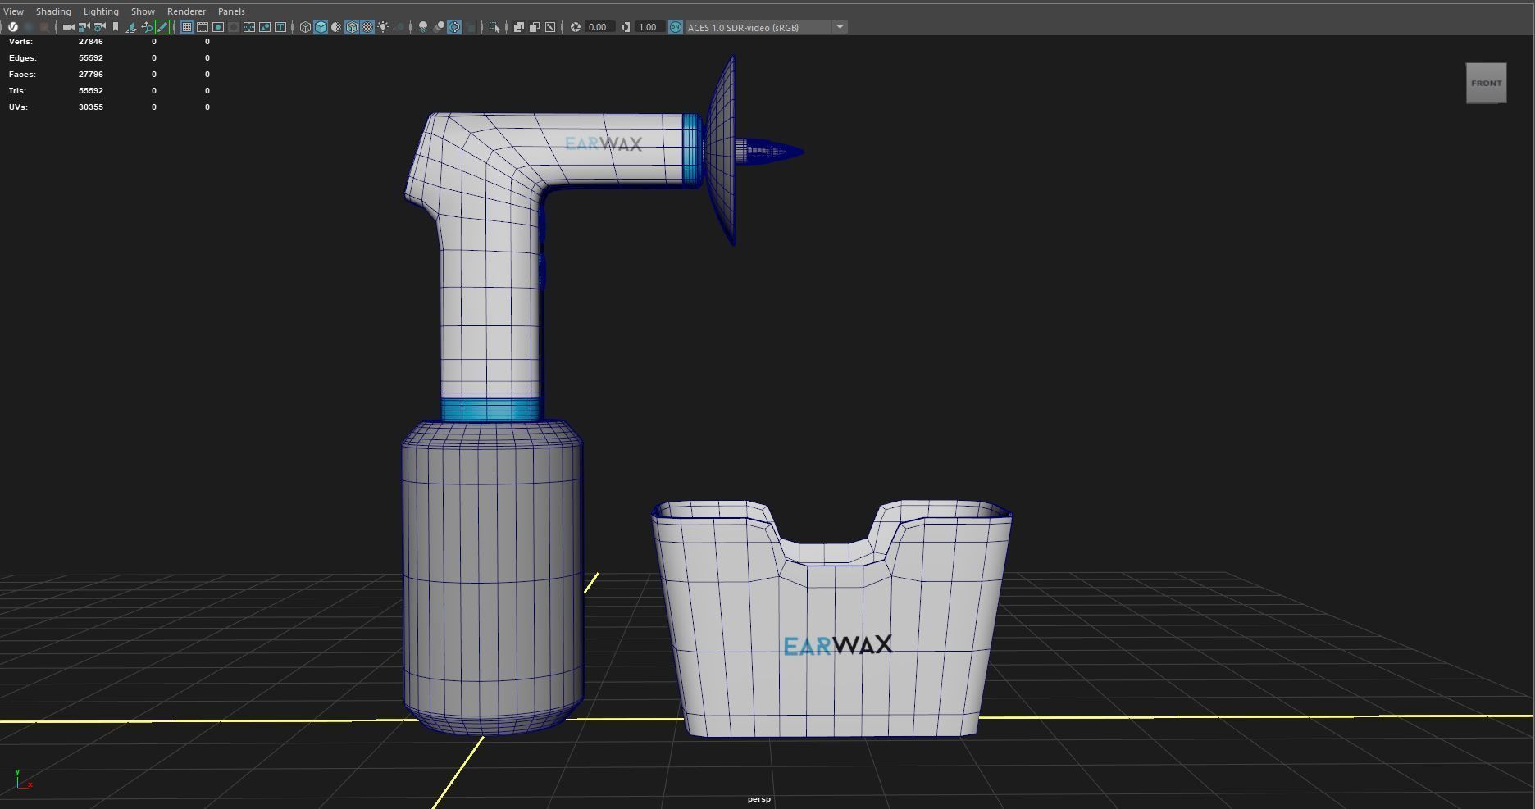Click the Exposure reset icon
1535x809 pixels.
(576, 27)
